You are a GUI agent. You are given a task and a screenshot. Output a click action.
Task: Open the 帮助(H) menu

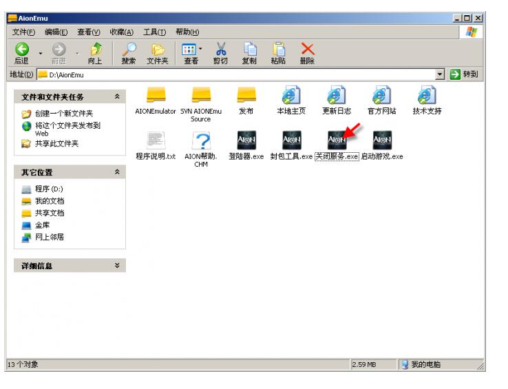187,32
